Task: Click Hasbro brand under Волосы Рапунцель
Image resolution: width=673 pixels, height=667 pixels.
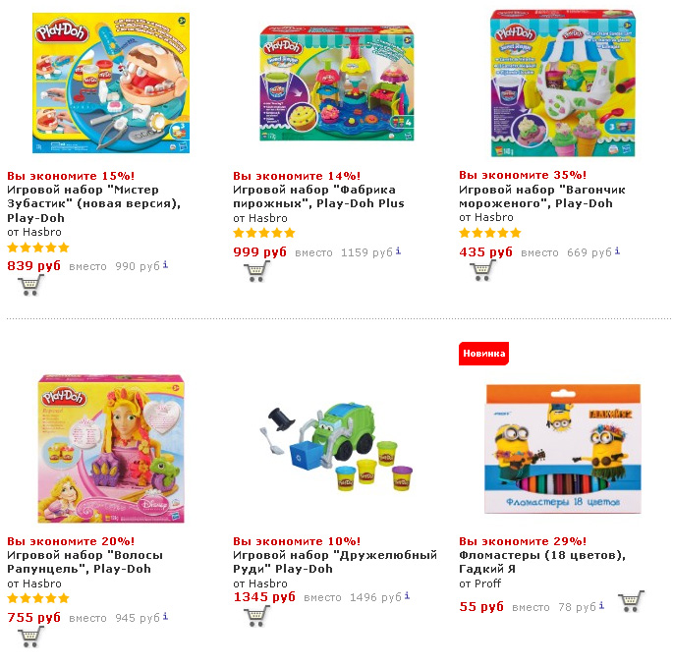Action: coord(42,584)
